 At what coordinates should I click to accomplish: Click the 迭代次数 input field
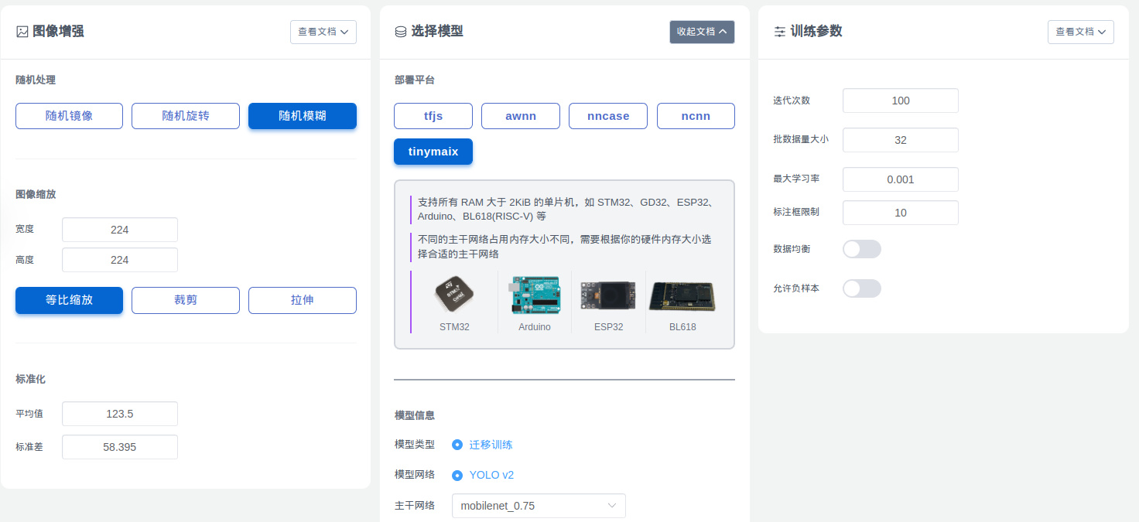900,100
